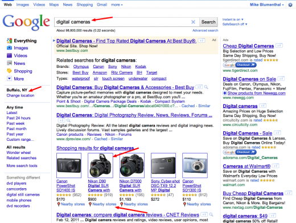Open the 'Instant is on' dropdown
The image size is (296, 223).
233,19
